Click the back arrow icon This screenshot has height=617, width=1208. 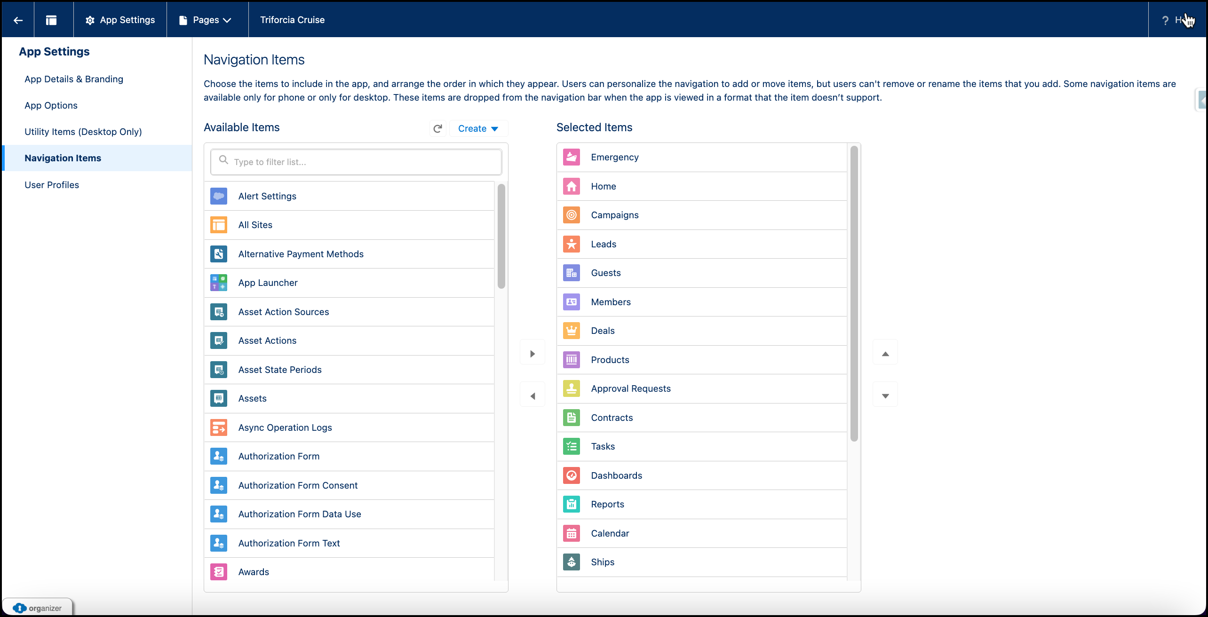18,20
